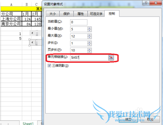163x125 pixels.
Task: Click the 步长 input field
Action: coord(79,44)
